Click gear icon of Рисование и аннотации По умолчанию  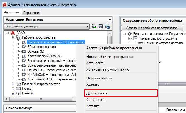pos(24,42)
